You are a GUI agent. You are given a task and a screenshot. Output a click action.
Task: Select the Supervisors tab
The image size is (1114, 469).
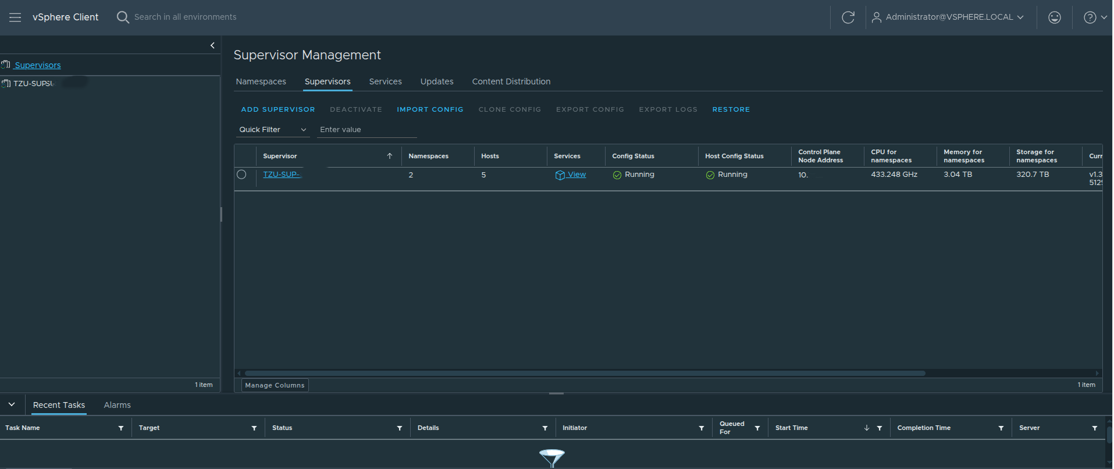tap(328, 81)
